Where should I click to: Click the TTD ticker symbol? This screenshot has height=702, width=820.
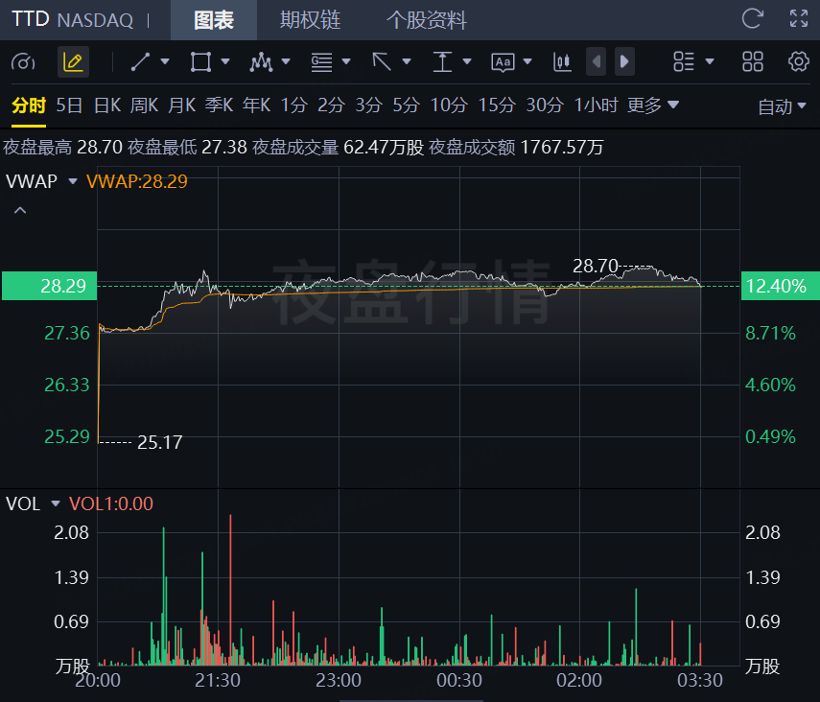point(31,19)
